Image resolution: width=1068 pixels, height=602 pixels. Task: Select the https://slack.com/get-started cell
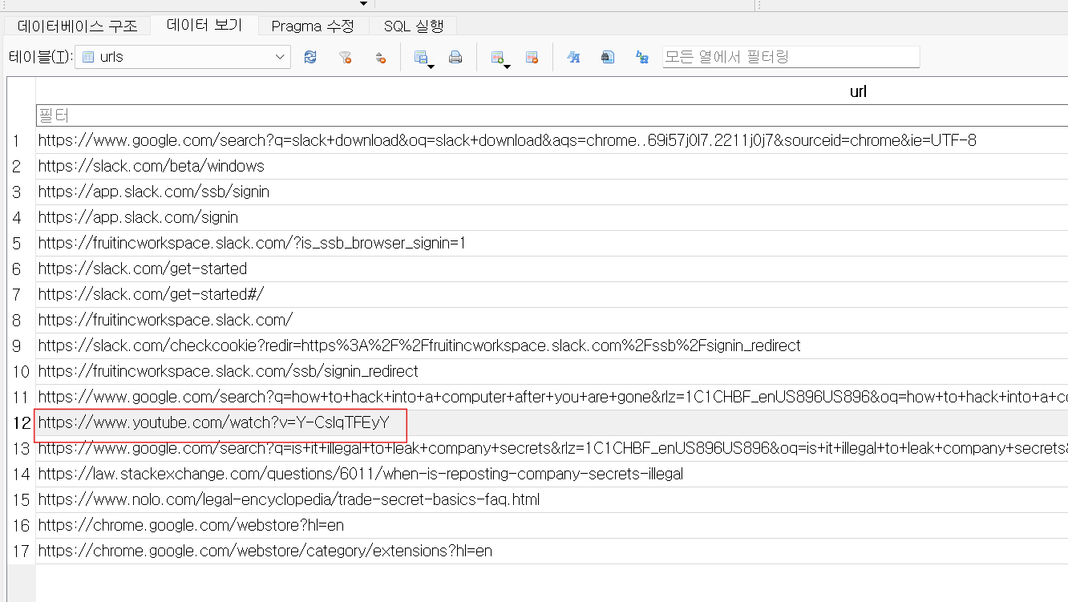click(552, 269)
